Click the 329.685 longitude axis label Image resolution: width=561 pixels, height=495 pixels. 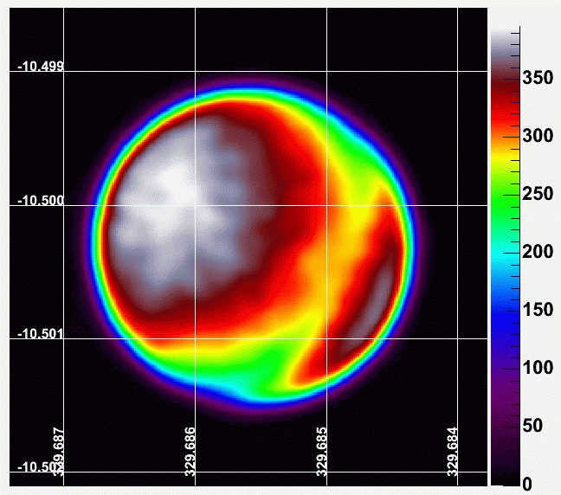[x=321, y=452]
